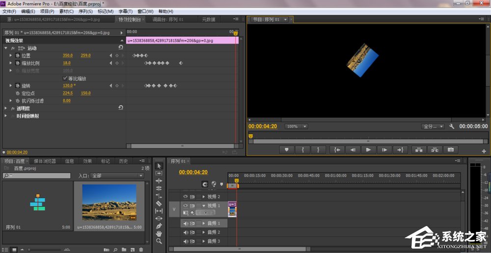Screen dimensions: 491x253
Task: Select the Track Select tool
Action: point(159,173)
